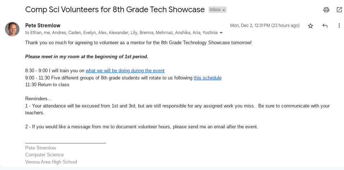The image size is (344, 170).
Task: Print this email using the printer icon
Action: tap(326, 10)
